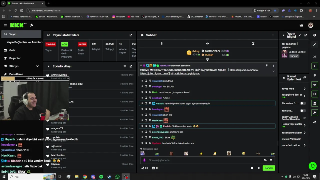Viewport: 320px width, 180px height.
Task: Open the pigsmc.com/beta link
Action: tap(243, 70)
